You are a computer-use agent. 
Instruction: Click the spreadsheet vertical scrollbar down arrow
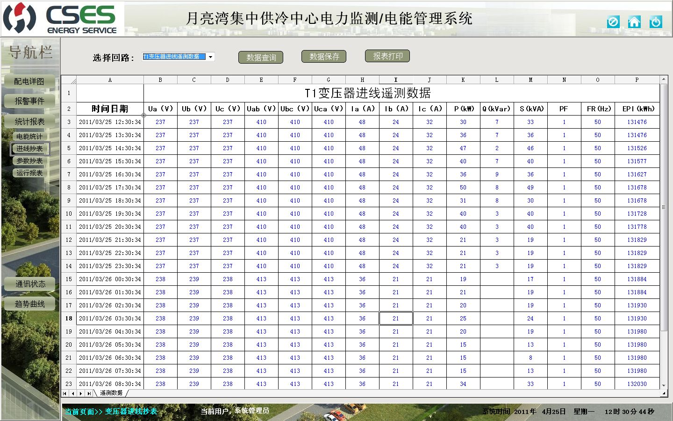tap(664, 385)
